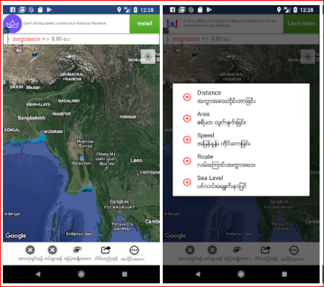This screenshot has width=324, height=287.
Task: Tap Android recents square on right phone
Action: [284, 274]
